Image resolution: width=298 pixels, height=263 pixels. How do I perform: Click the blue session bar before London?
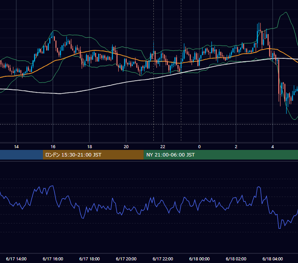21,155
